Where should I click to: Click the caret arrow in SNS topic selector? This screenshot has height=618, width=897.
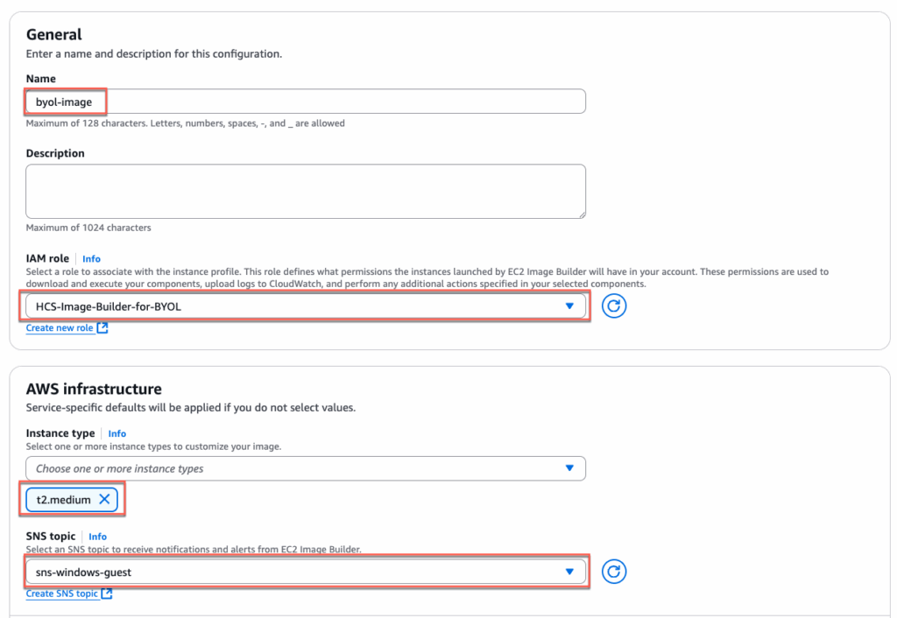click(x=569, y=572)
